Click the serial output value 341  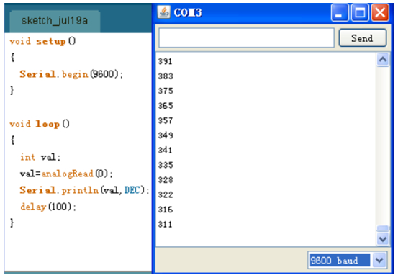coord(166,151)
